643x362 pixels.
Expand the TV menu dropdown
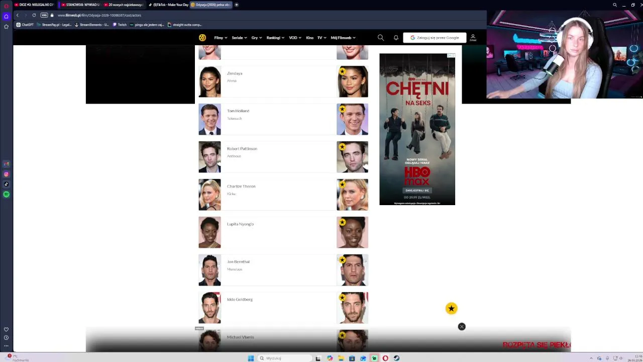coord(321,38)
